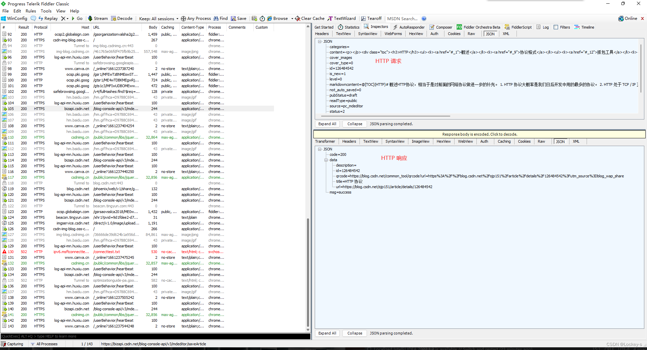Toggle Decode mode in the toolbar
This screenshot has height=350, width=647.
pos(122,19)
